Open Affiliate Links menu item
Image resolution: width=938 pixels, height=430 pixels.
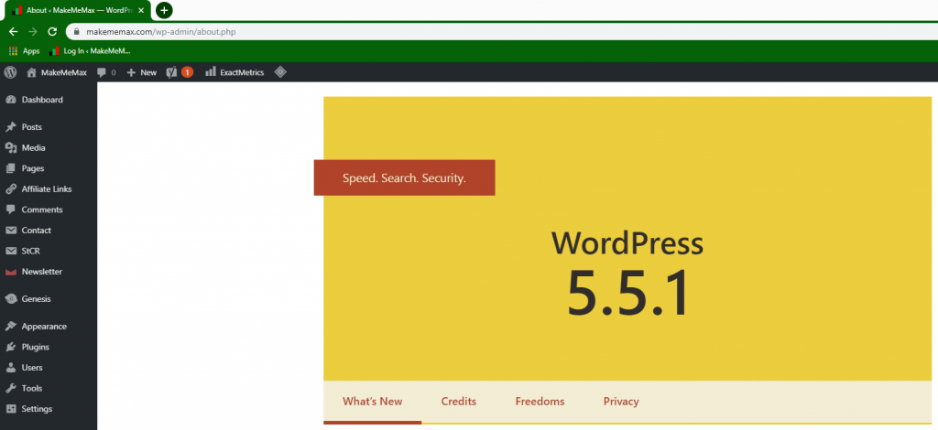click(49, 188)
